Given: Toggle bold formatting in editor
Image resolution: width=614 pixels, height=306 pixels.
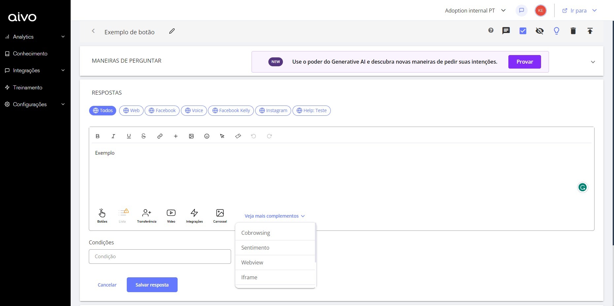Looking at the screenshot, I should (x=97, y=136).
